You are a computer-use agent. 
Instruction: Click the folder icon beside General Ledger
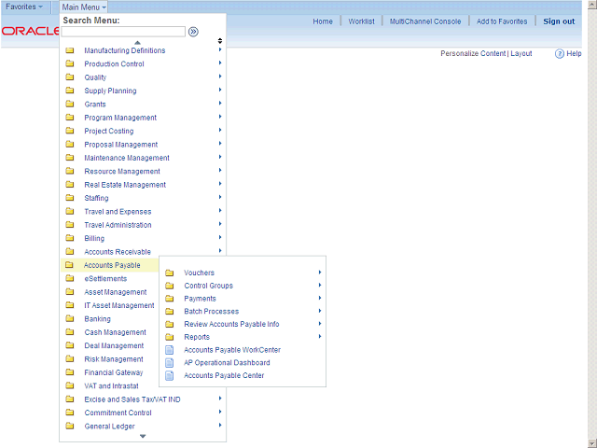click(x=69, y=427)
